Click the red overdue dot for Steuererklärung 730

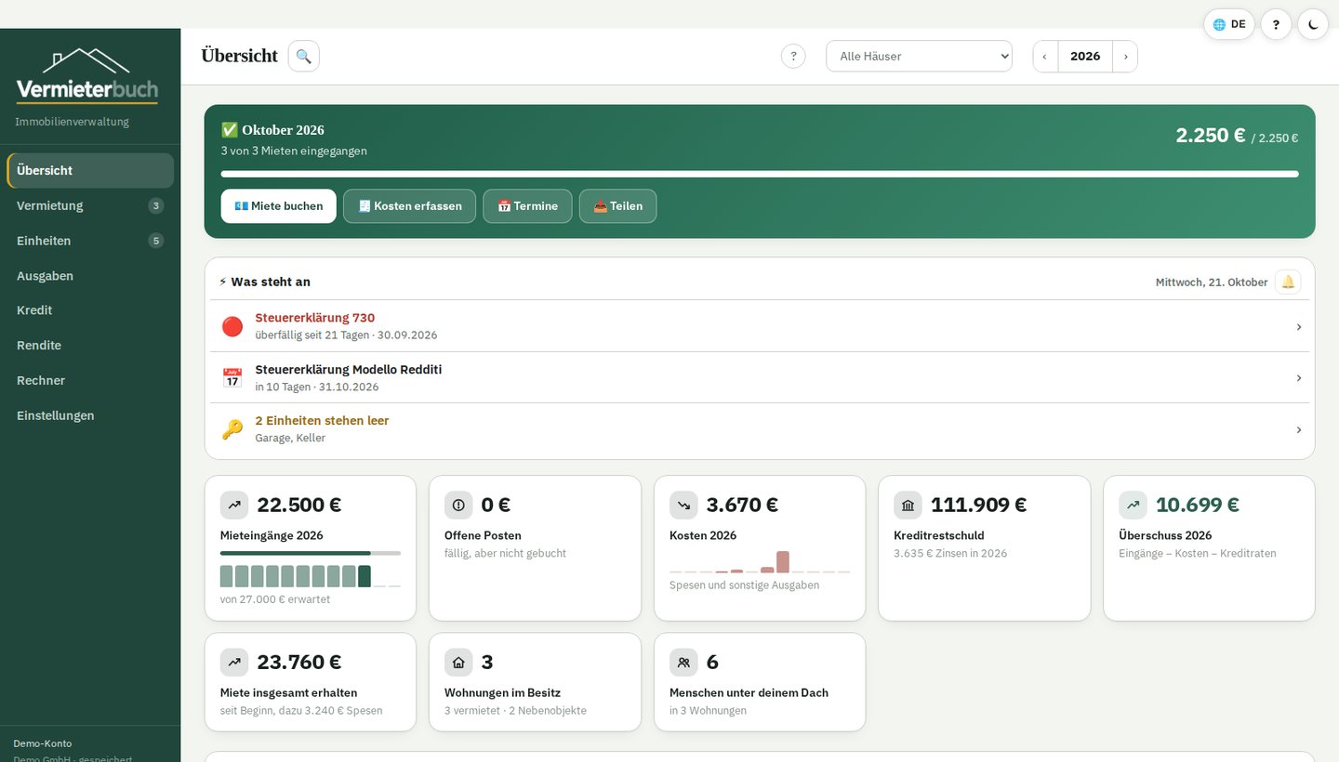[x=232, y=326]
